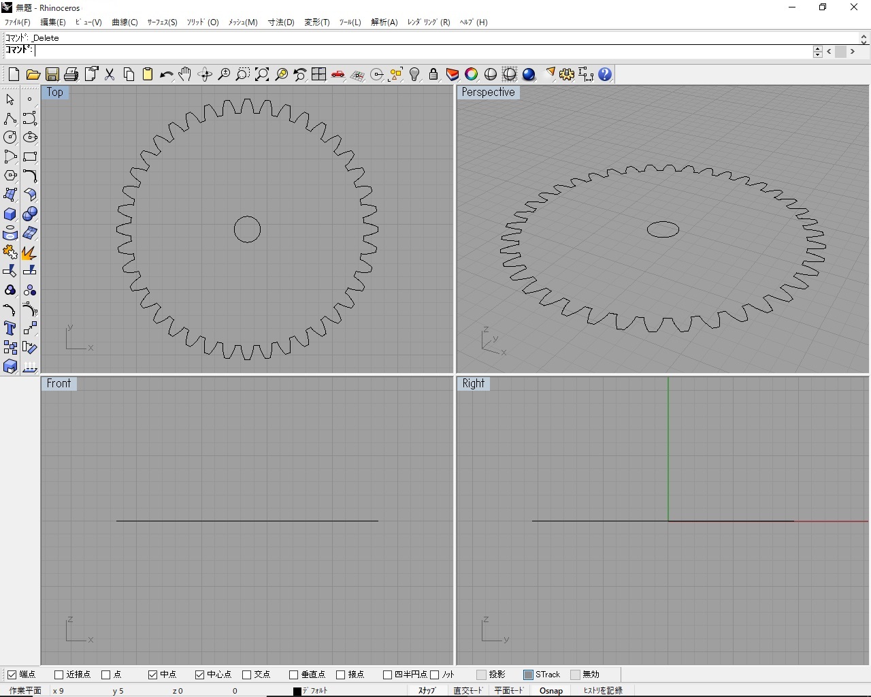The height and width of the screenshot is (697, 871).
Task: Open the 曲線(C) menu
Action: coord(125,22)
